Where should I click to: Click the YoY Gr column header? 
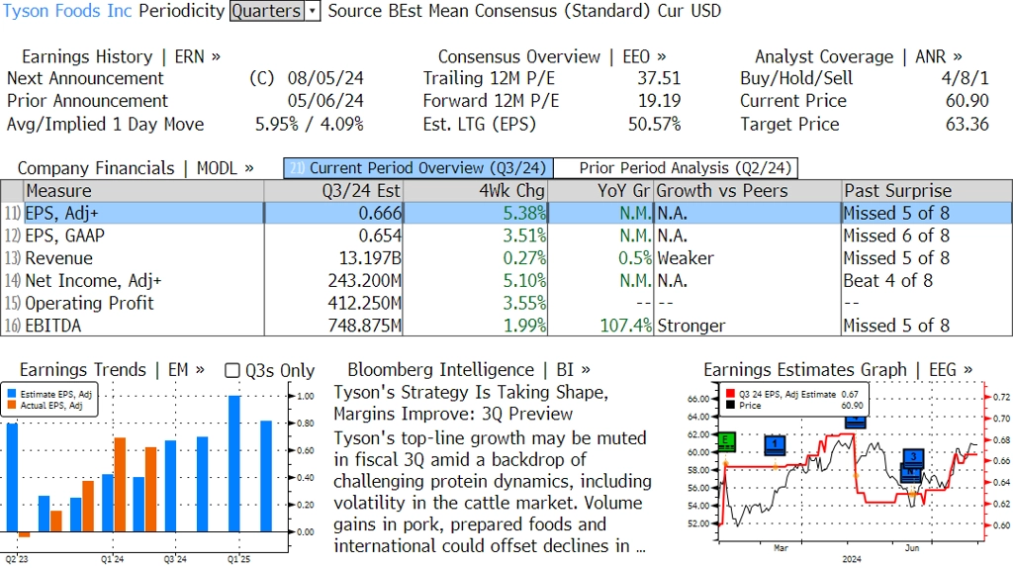tap(600, 191)
